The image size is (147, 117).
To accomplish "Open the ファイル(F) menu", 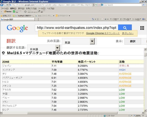I will 5,9.
